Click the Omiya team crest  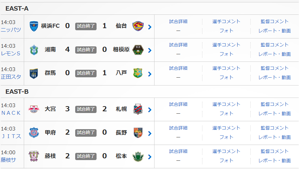(x=34, y=109)
